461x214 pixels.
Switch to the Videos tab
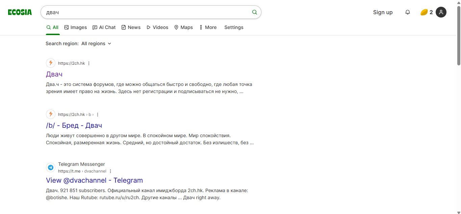[157, 27]
